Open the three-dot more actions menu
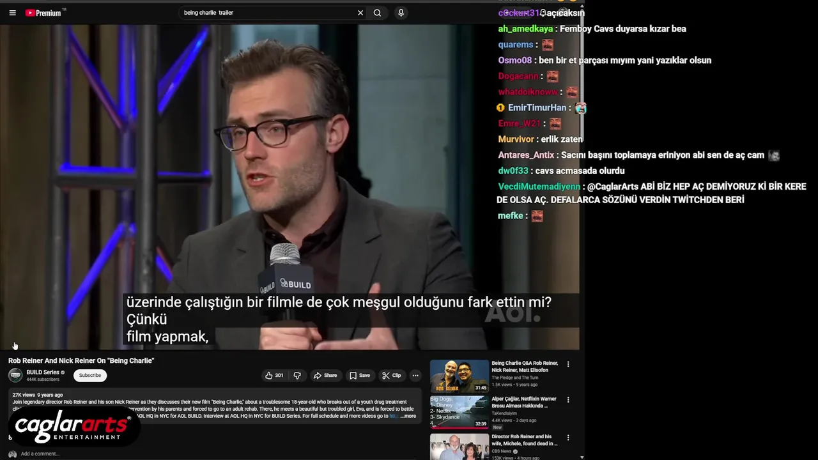This screenshot has height=460, width=818. coord(415,376)
